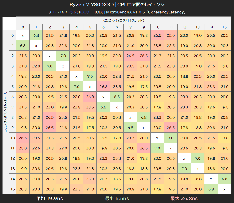Click the 最大 26.8ns maximum label

pyautogui.click(x=184, y=199)
